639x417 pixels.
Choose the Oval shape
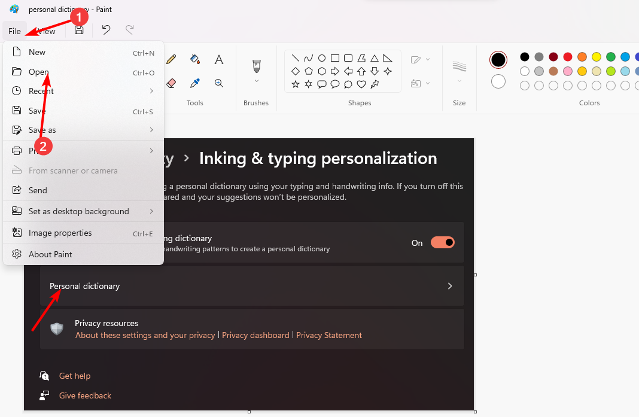point(321,58)
